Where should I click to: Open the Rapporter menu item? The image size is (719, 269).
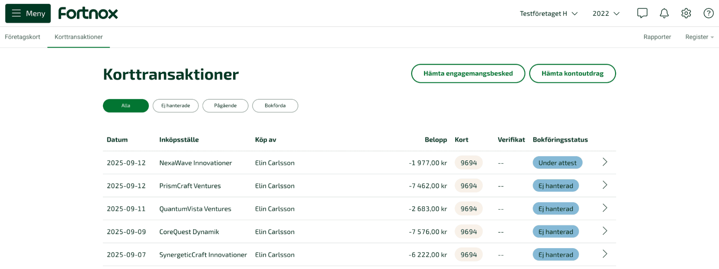657,37
